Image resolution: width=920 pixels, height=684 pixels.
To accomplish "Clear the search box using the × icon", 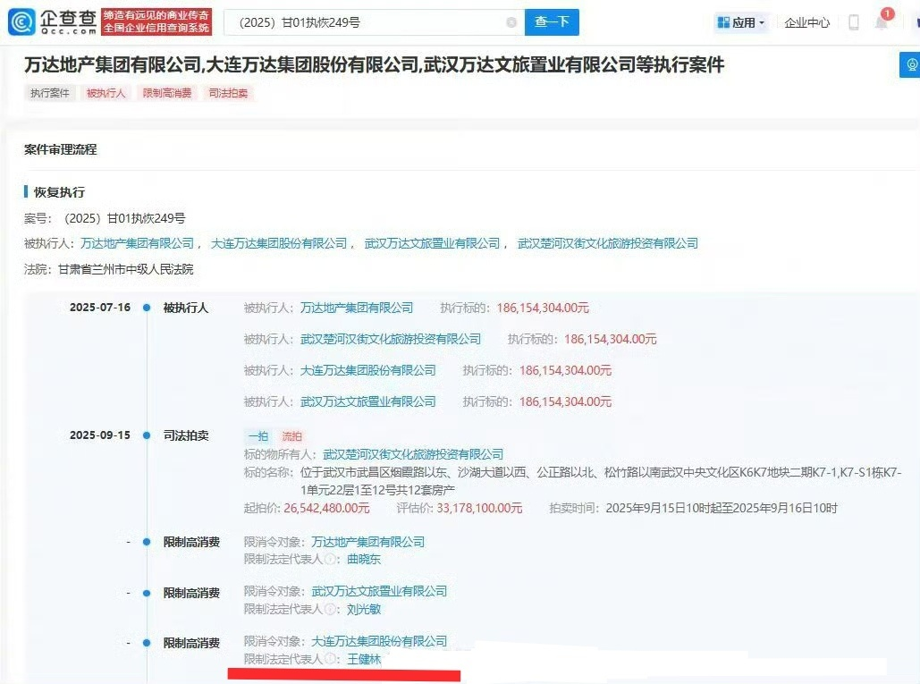I will (511, 22).
